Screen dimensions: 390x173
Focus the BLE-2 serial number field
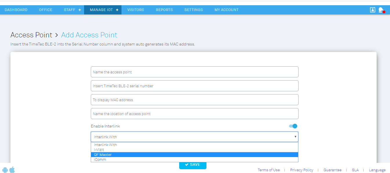(195, 86)
